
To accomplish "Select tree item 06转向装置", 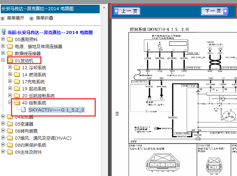I will [x=26, y=131].
